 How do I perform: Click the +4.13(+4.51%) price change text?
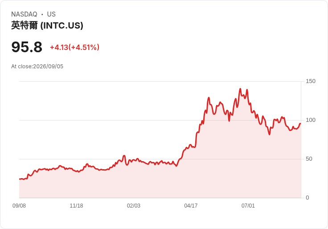click(75, 47)
